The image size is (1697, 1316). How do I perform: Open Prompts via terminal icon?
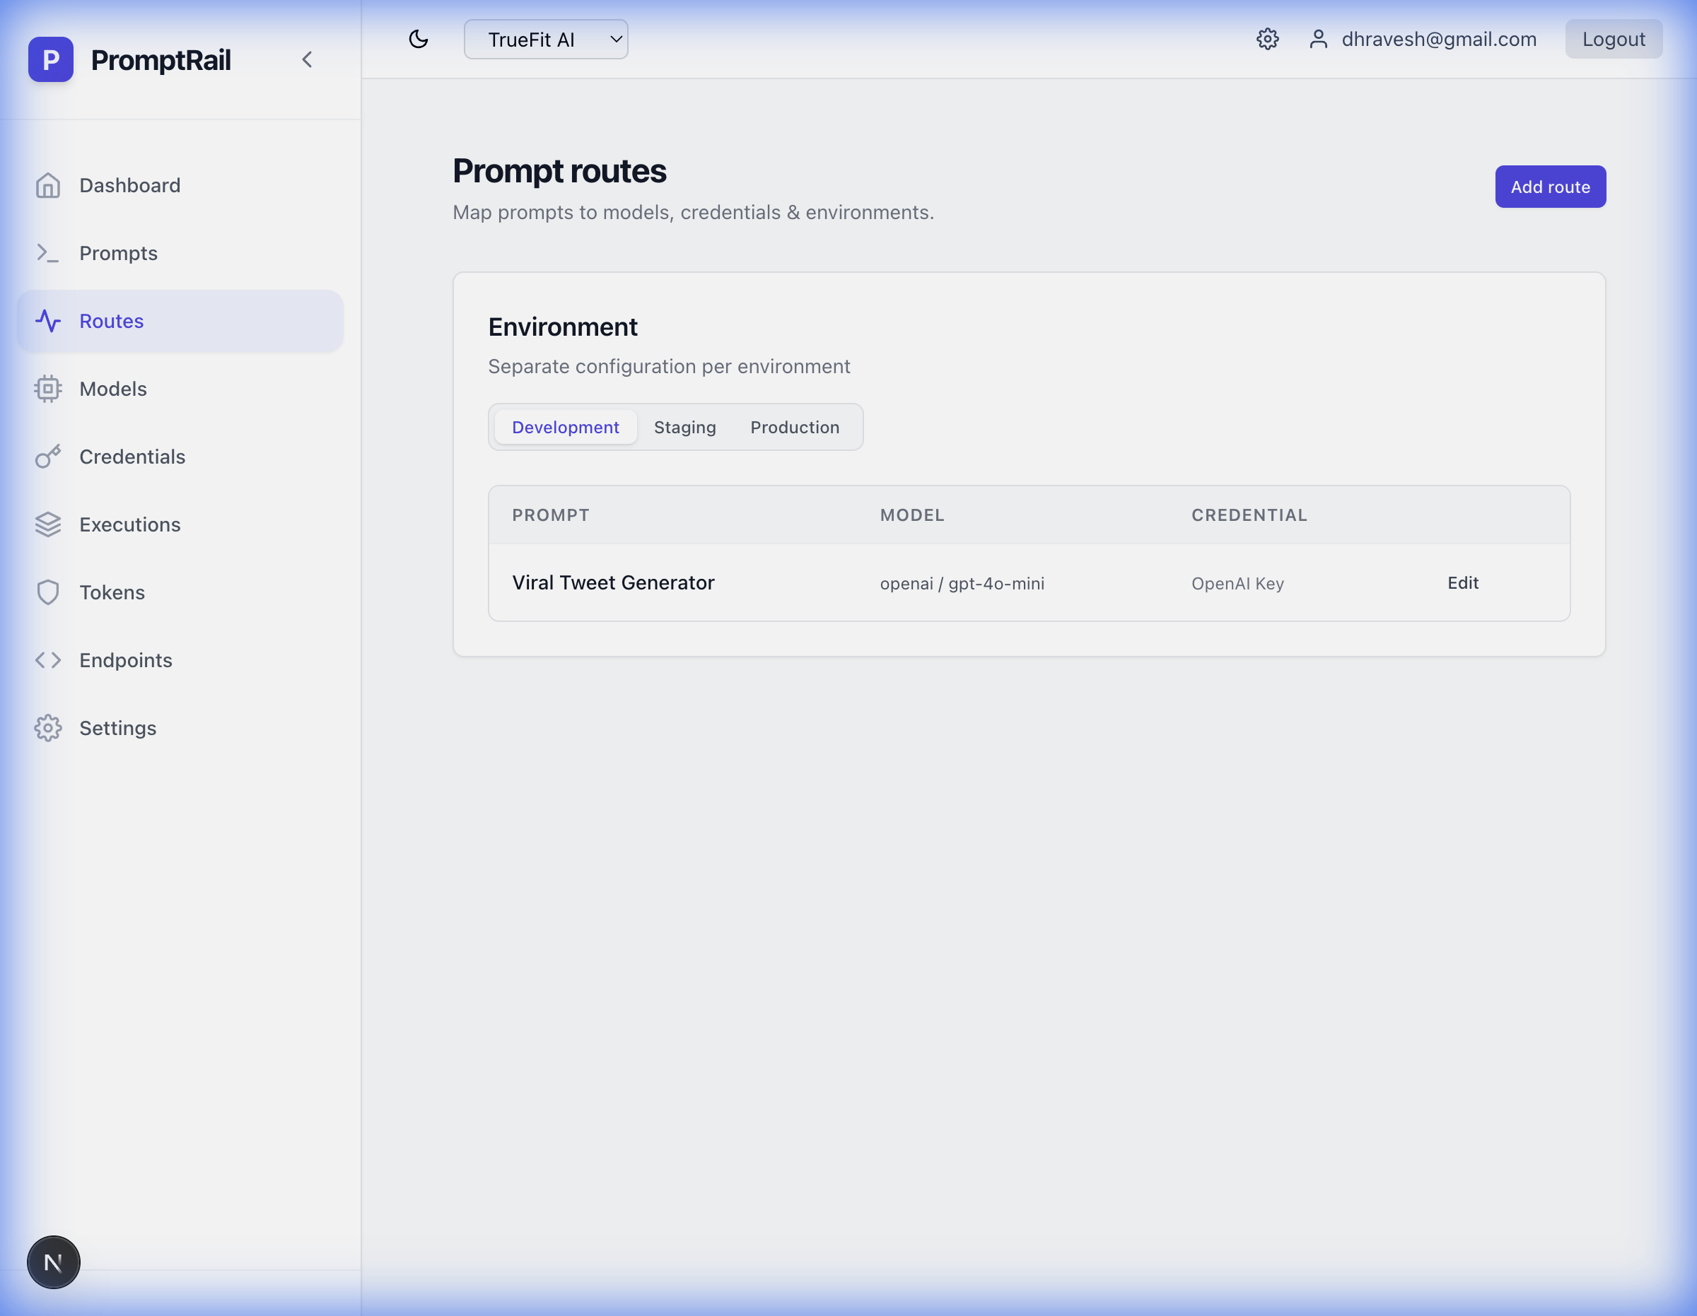pos(47,253)
